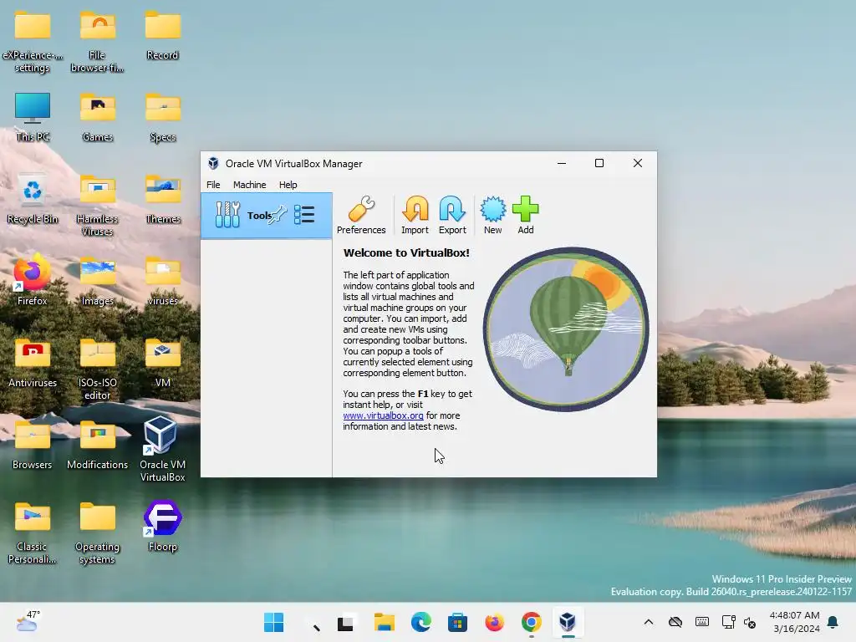Select the Games desktop folder
Screen dimensions: 856x642
[x=98, y=118]
